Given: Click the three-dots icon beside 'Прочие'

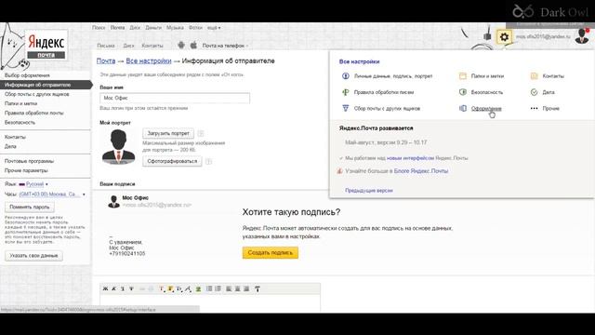Looking at the screenshot, I should point(534,108).
